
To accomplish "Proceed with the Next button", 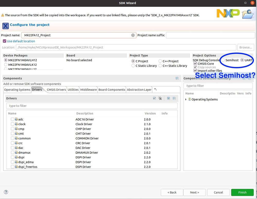I will pyautogui.click(x=194, y=192).
